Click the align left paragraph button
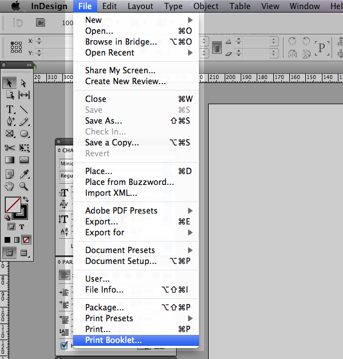This screenshot has height=359, width=343. (x=65, y=275)
